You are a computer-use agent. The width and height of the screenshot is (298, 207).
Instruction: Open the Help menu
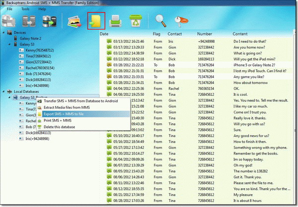[42, 9]
